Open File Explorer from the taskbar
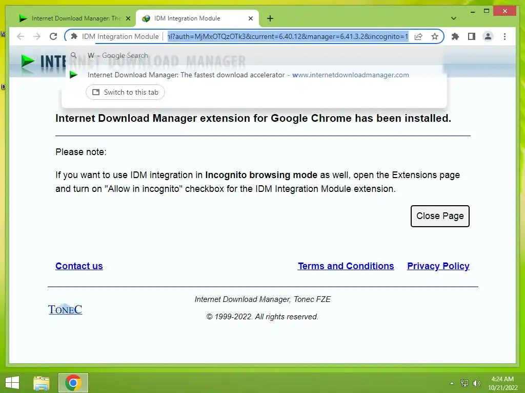The height and width of the screenshot is (393, 525). coord(42,383)
